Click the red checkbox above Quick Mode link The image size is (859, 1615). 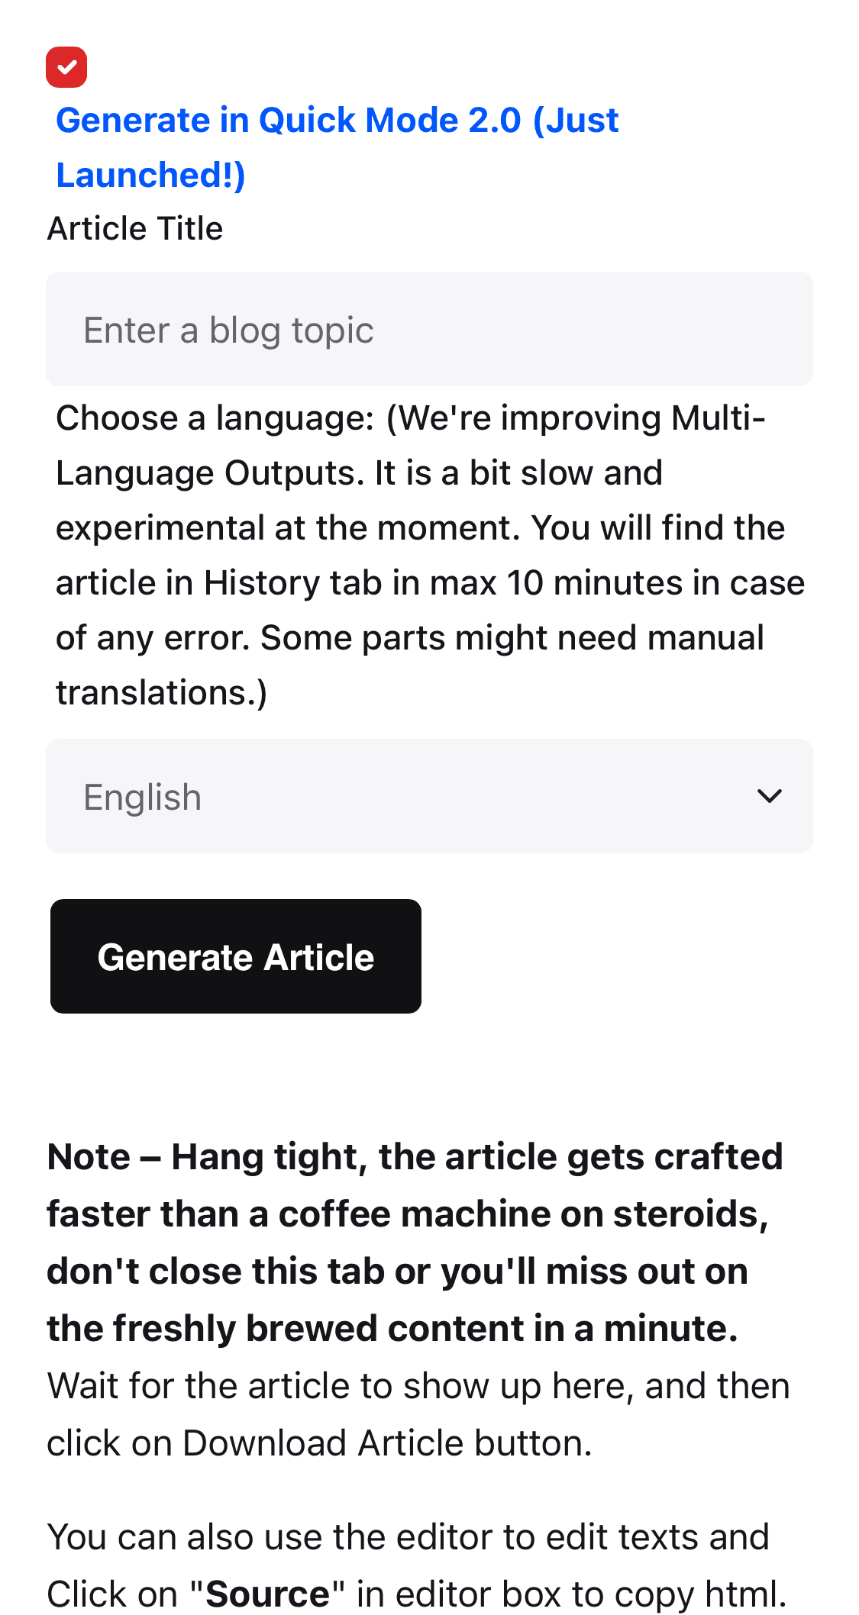[x=67, y=68]
